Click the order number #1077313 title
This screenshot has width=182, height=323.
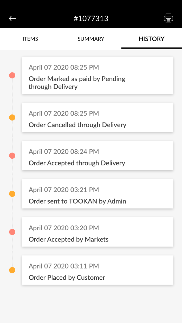click(x=91, y=18)
